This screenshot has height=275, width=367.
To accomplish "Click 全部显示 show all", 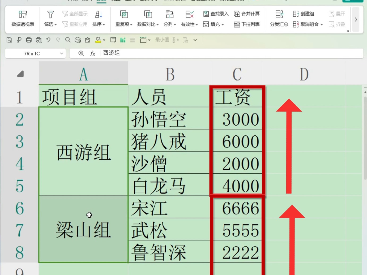I will 75,14.
